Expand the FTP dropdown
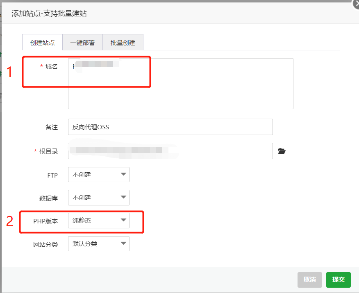The height and width of the screenshot is (293, 359). click(x=99, y=175)
